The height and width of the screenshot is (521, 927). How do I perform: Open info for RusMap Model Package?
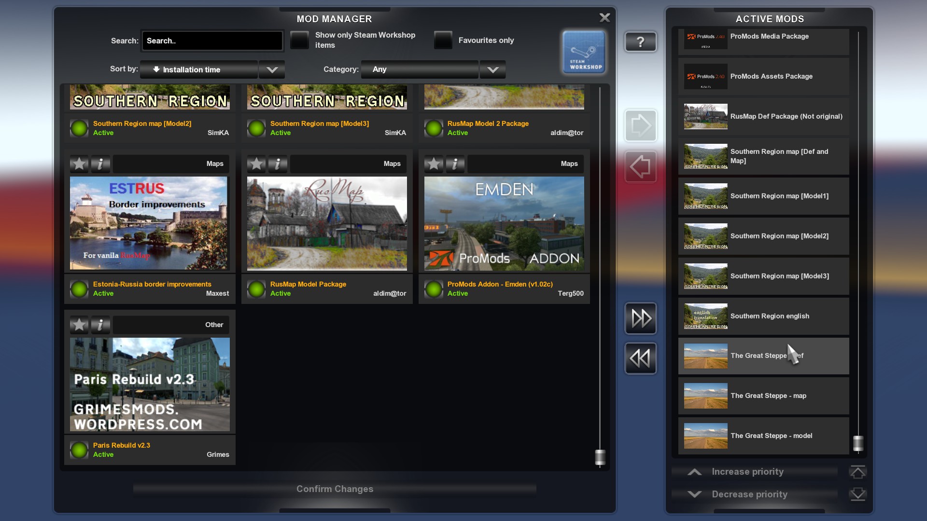point(278,164)
